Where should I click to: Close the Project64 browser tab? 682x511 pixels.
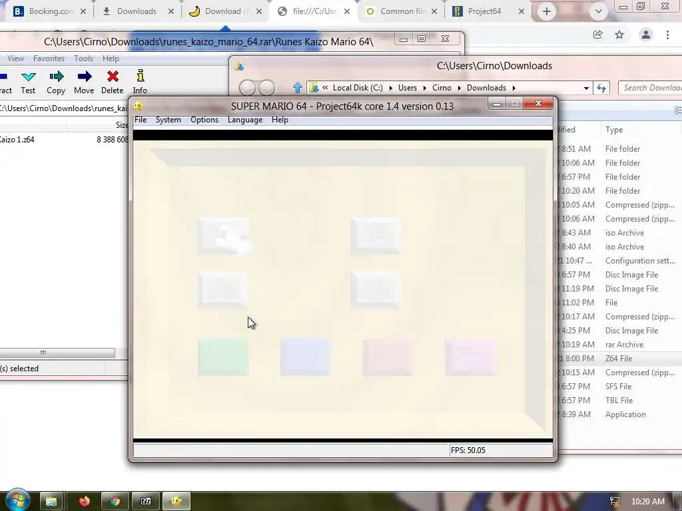521,12
